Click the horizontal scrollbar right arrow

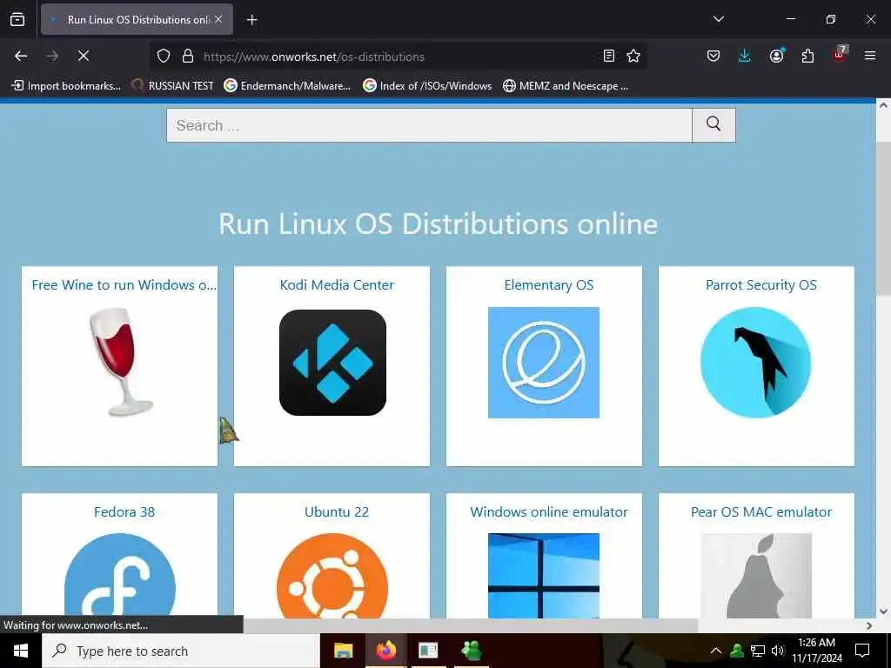[x=869, y=625]
